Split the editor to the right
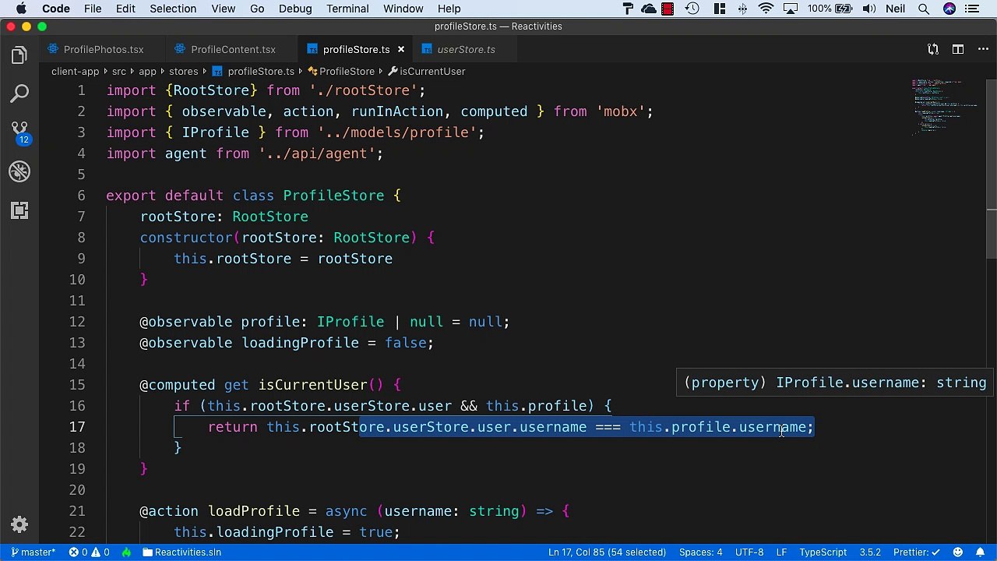 click(x=957, y=49)
